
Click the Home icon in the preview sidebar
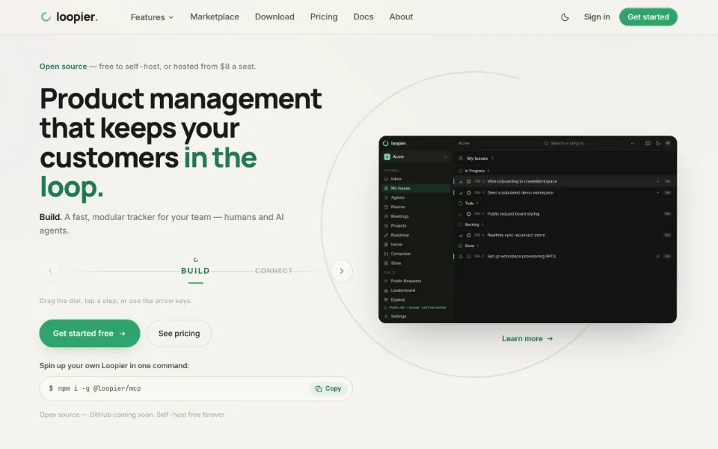click(x=386, y=245)
